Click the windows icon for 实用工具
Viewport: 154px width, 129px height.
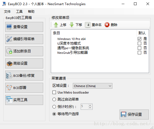tap(9, 100)
